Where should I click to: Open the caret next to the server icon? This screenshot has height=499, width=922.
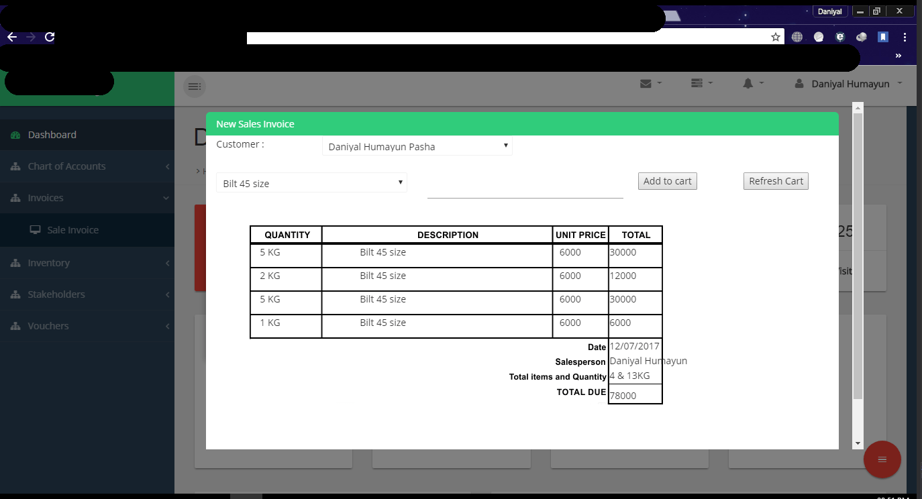click(x=710, y=83)
